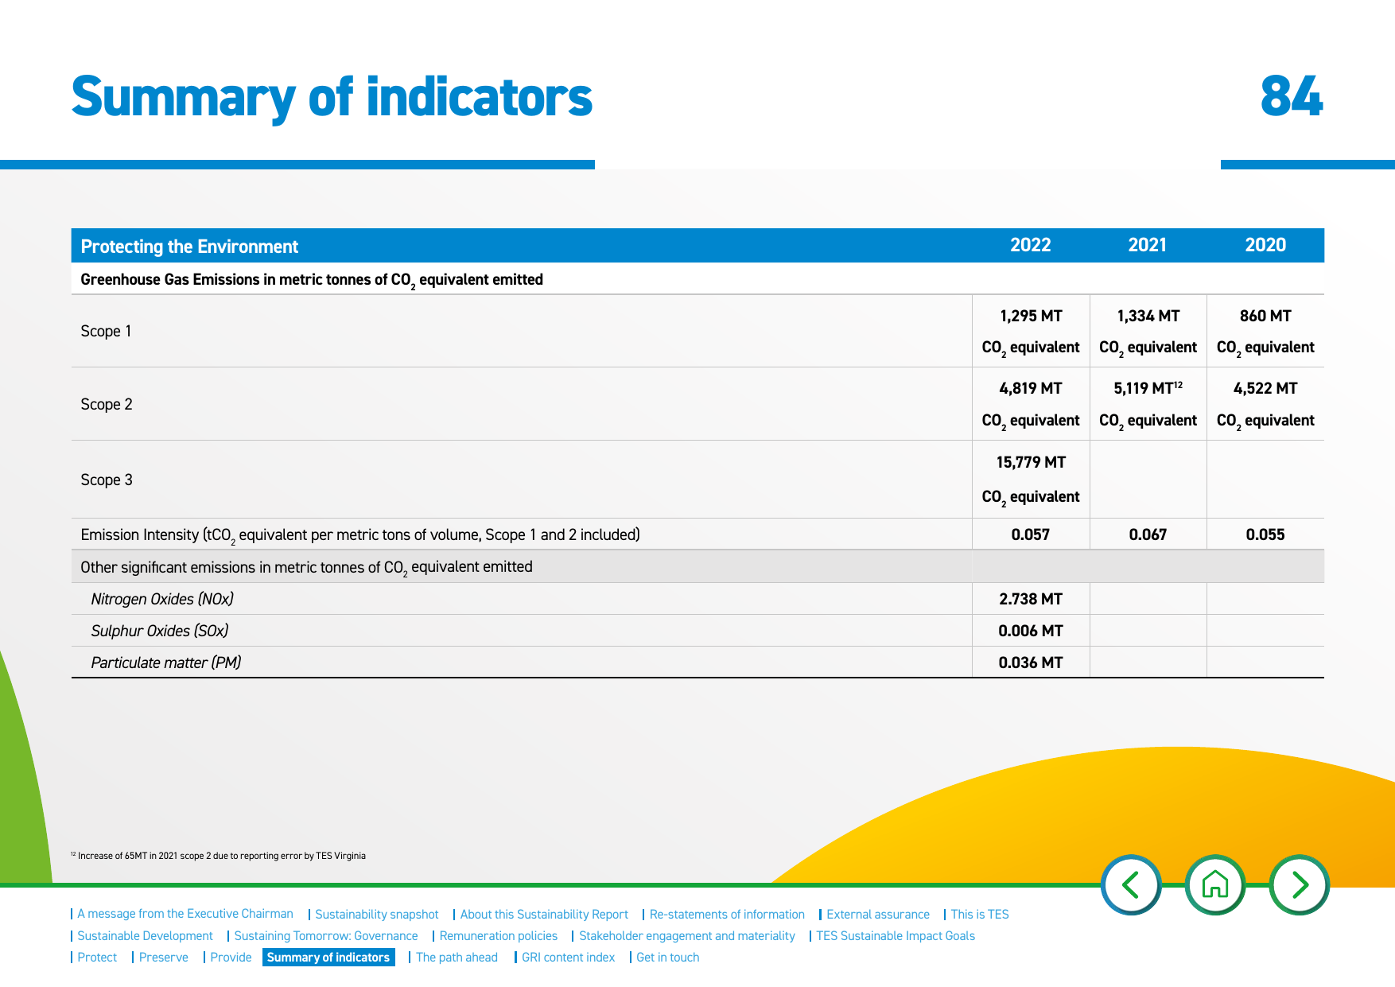The width and height of the screenshot is (1395, 987).
Task: Open Sustaining Tomorrow: Governance link
Action: click(x=326, y=935)
